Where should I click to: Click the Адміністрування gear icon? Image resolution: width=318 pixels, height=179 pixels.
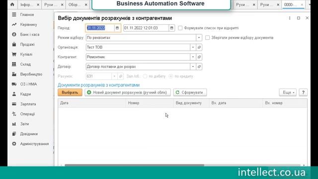[14, 144]
